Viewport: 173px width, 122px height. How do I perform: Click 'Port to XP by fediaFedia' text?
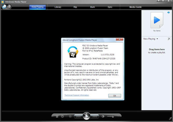pyautogui.click(x=92, y=51)
